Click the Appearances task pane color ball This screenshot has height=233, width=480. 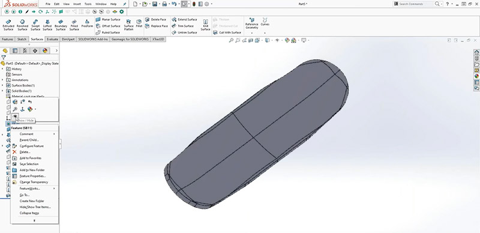(476, 76)
